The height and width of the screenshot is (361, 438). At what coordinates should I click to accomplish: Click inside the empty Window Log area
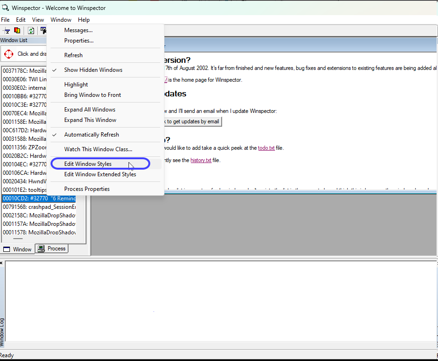click(x=221, y=301)
